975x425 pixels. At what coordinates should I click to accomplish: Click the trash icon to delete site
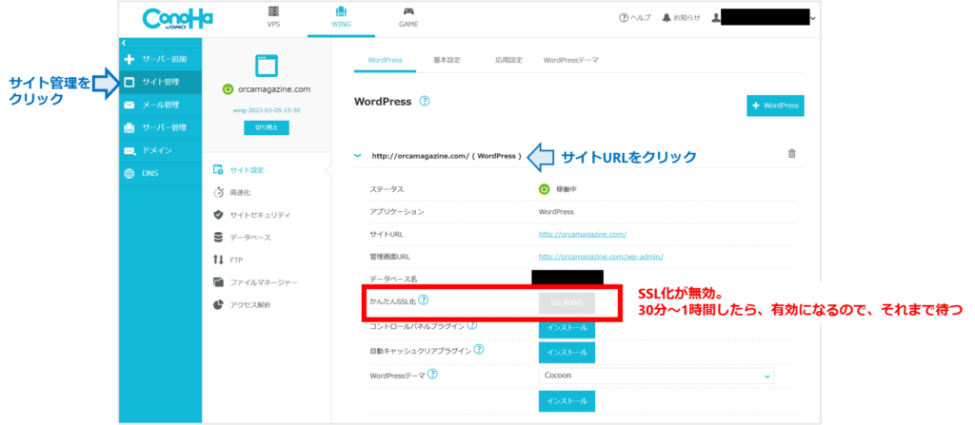[791, 153]
